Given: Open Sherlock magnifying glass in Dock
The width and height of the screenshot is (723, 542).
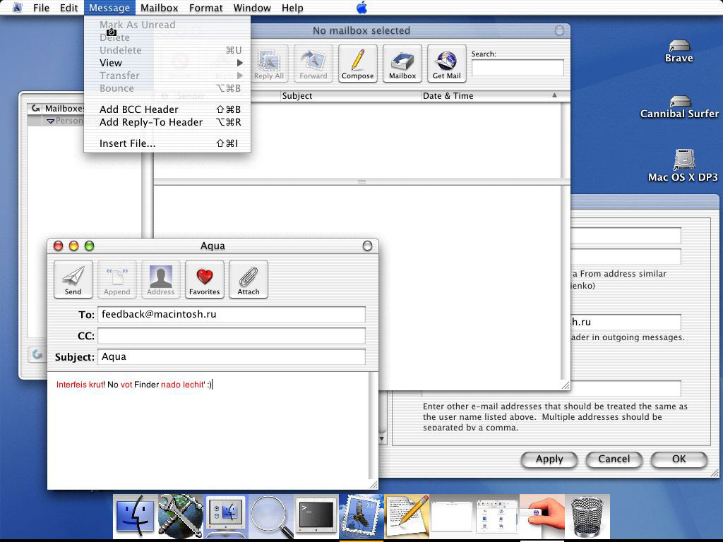Looking at the screenshot, I should 270,516.
